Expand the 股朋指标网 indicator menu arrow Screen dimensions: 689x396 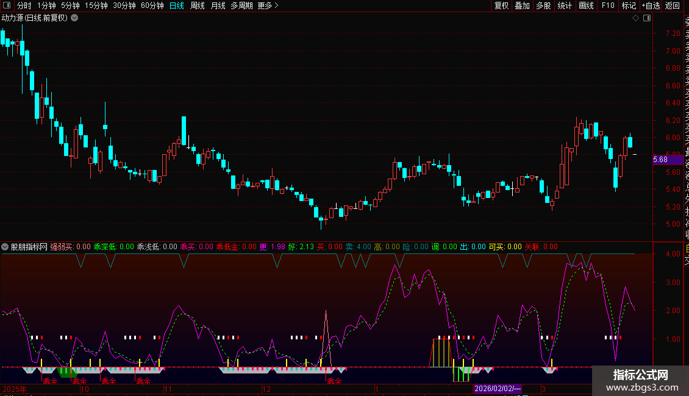coord(5,247)
